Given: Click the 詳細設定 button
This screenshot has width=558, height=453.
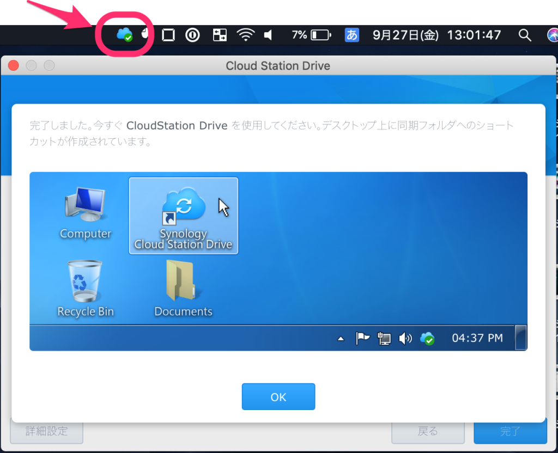Looking at the screenshot, I should pos(47,431).
